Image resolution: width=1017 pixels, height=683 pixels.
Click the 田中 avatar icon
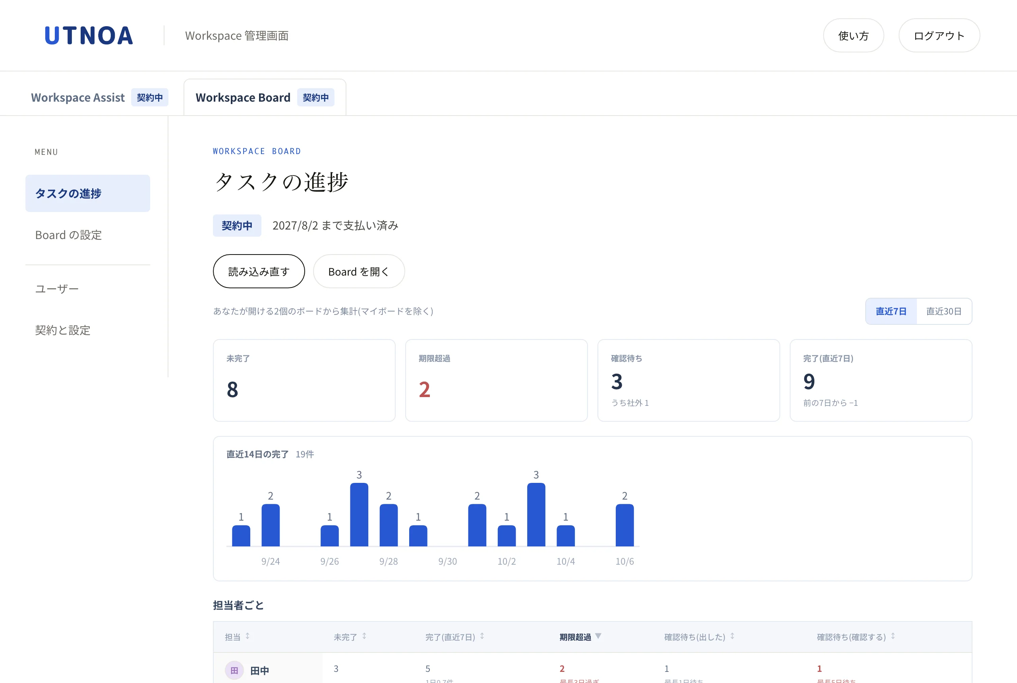[x=234, y=670]
